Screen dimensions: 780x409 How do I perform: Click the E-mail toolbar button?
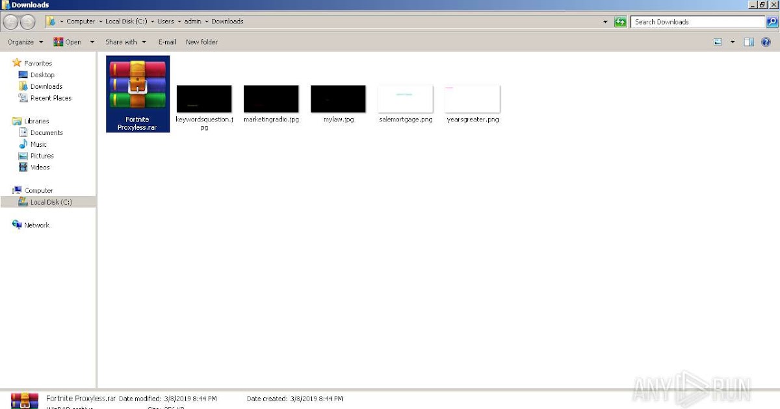167,42
